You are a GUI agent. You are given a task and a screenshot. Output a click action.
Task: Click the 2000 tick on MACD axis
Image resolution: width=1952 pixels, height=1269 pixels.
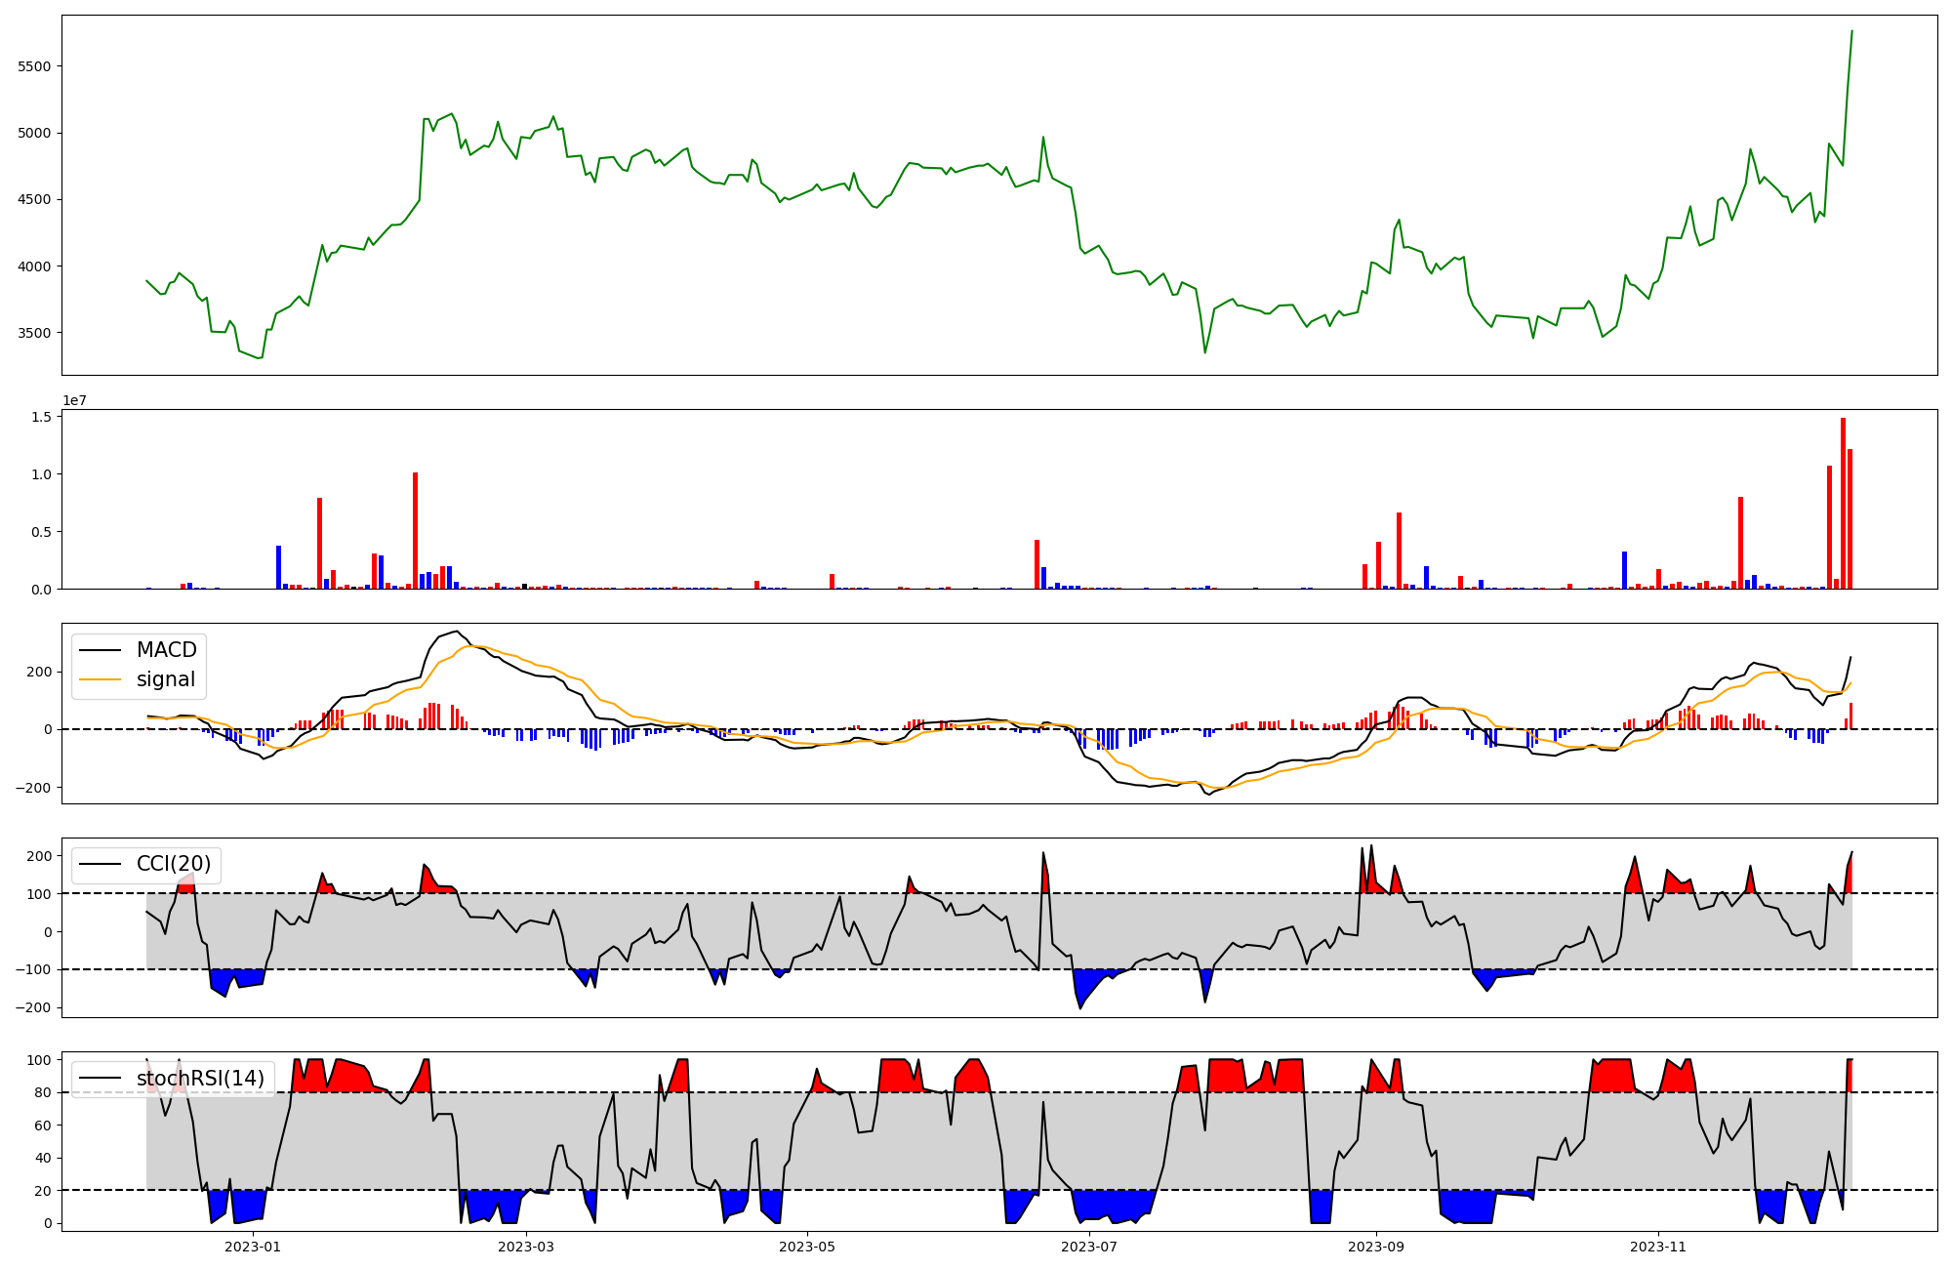coord(39,672)
